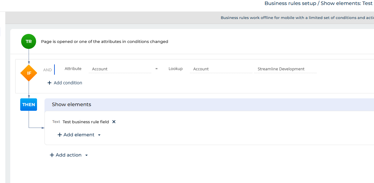The width and height of the screenshot is (374, 183).
Task: Select the orange IF diamond icon
Action: coord(29,73)
